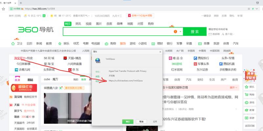Click the 360导航 logo

point(36,30)
